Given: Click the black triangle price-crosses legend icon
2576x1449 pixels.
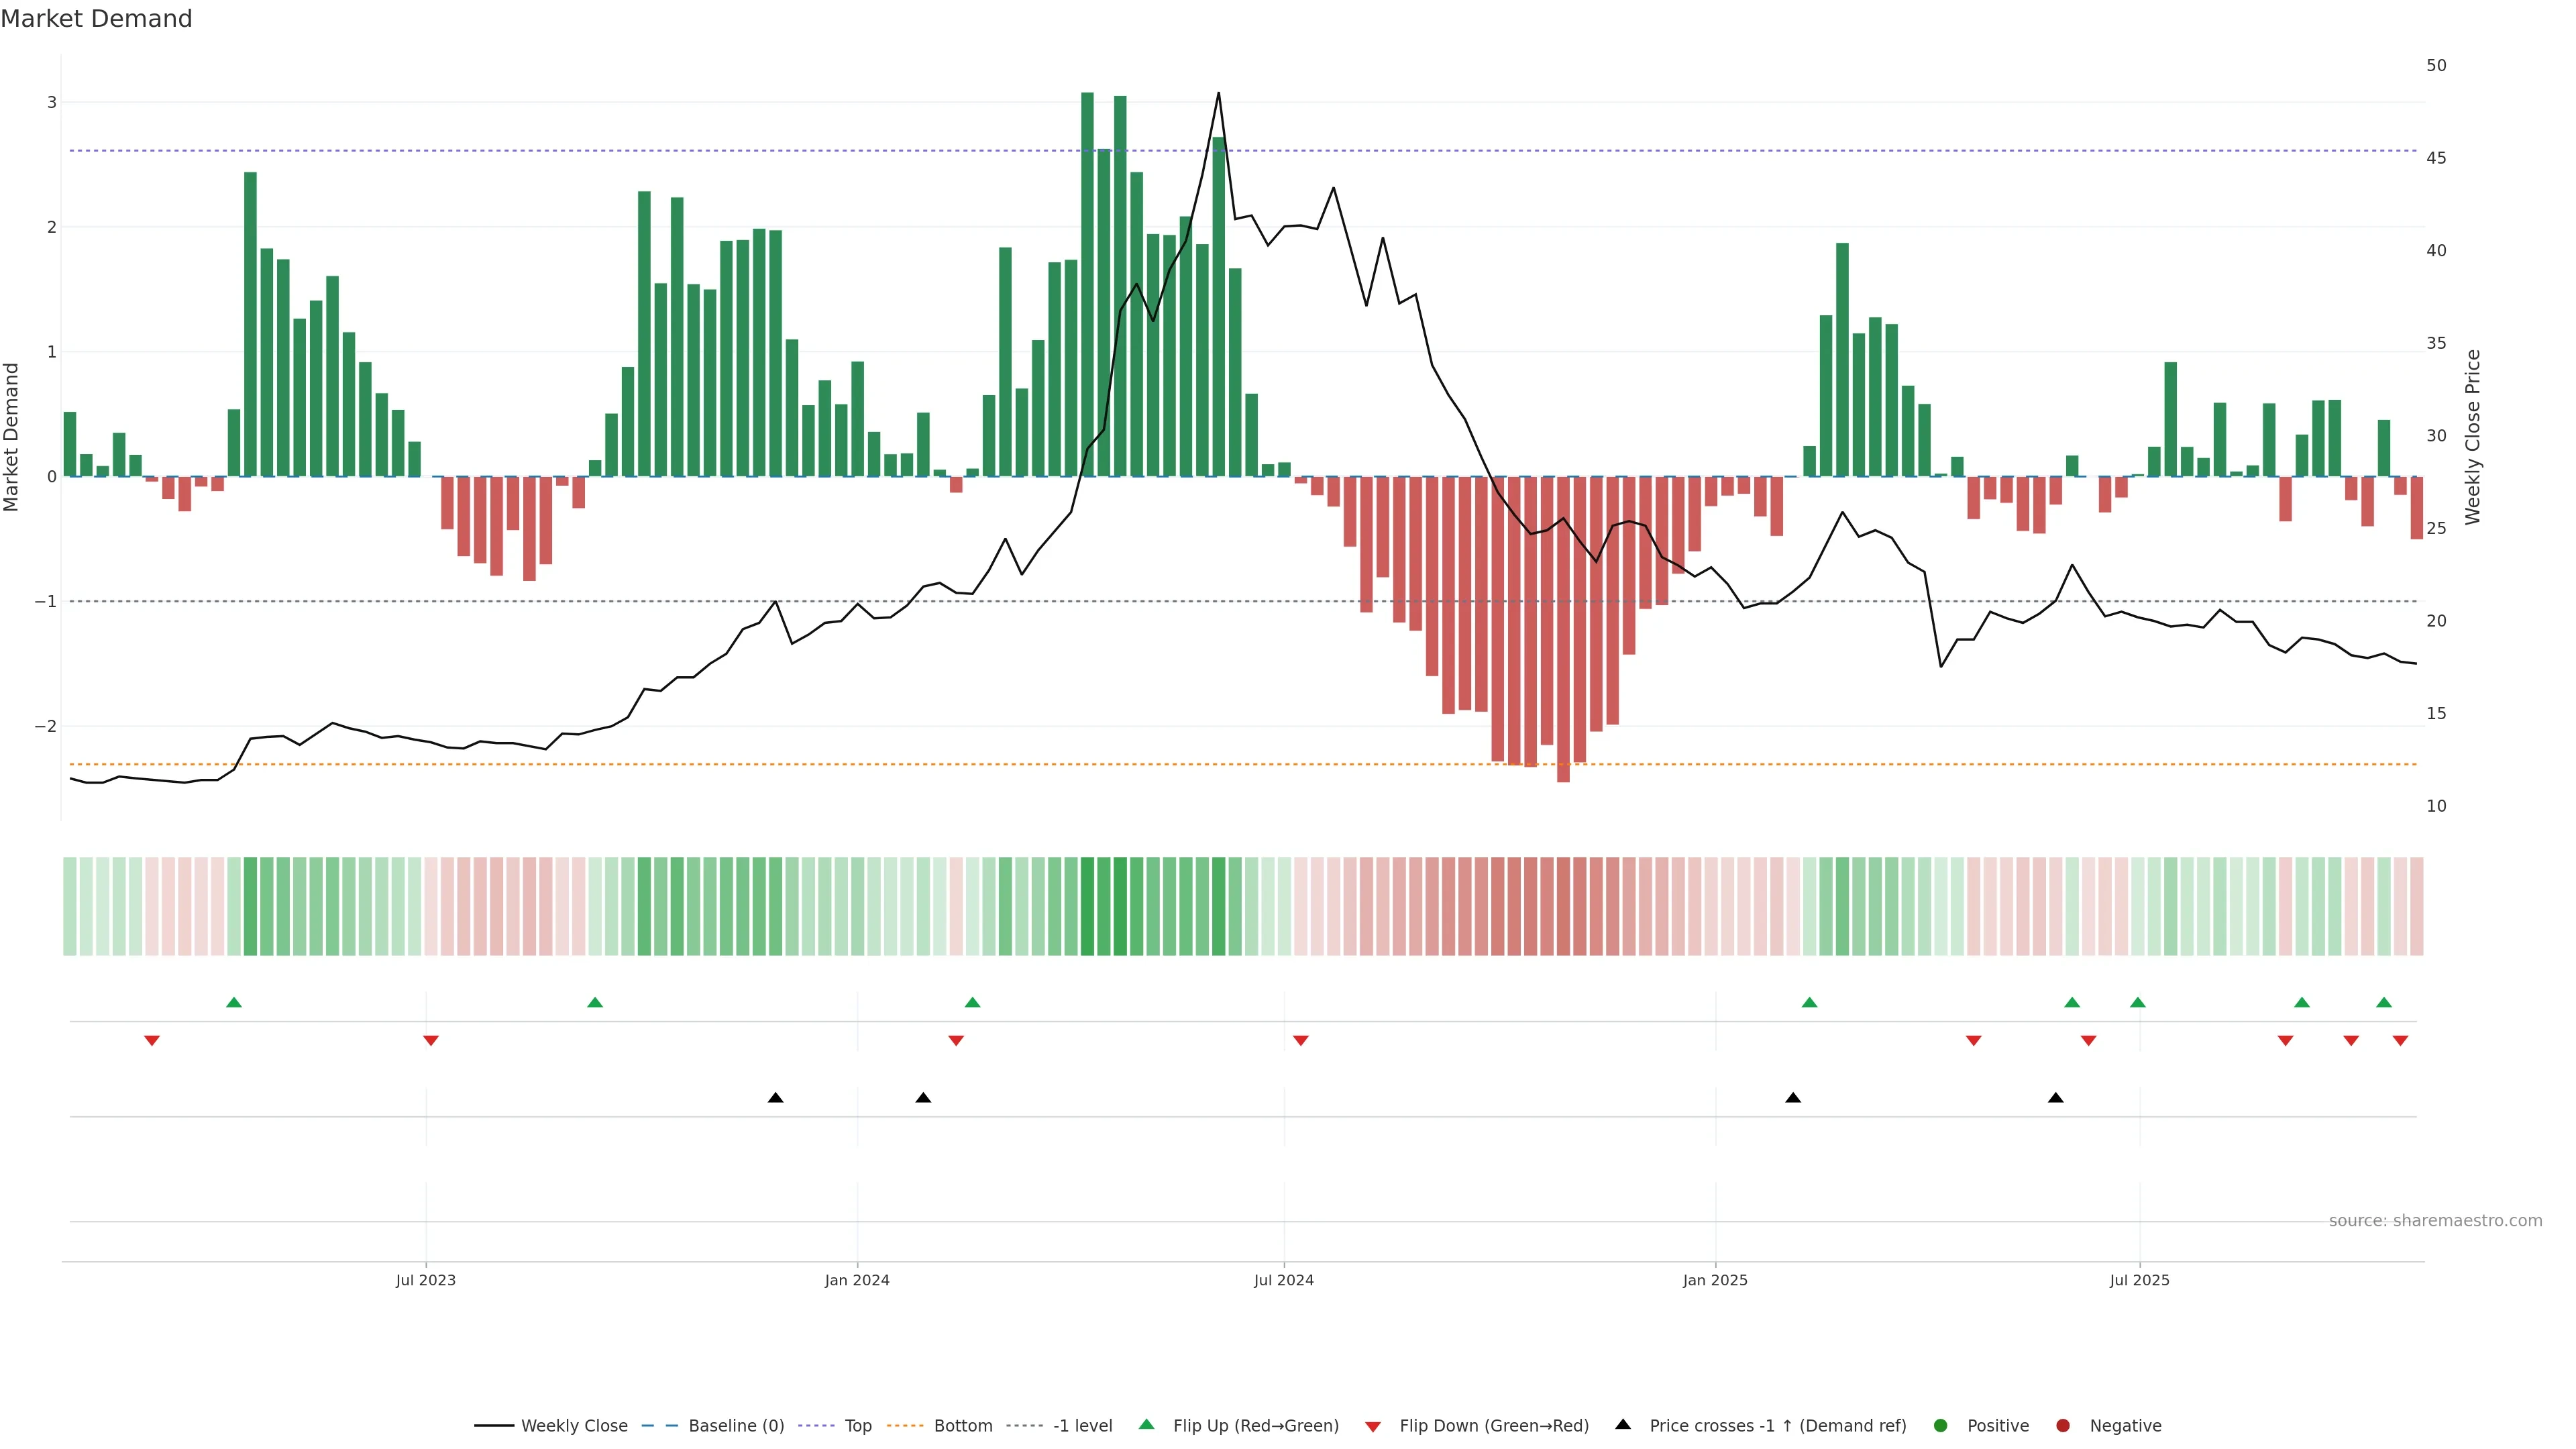Looking at the screenshot, I should click(x=1623, y=1424).
